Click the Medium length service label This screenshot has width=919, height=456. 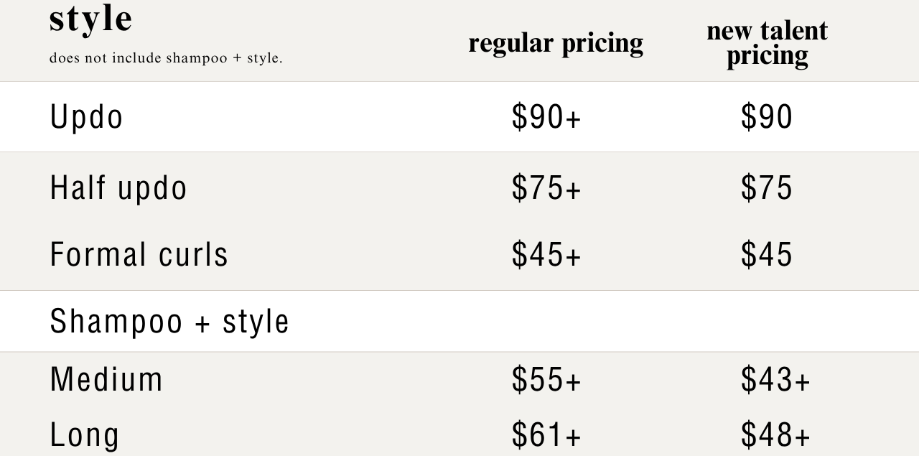pos(106,379)
